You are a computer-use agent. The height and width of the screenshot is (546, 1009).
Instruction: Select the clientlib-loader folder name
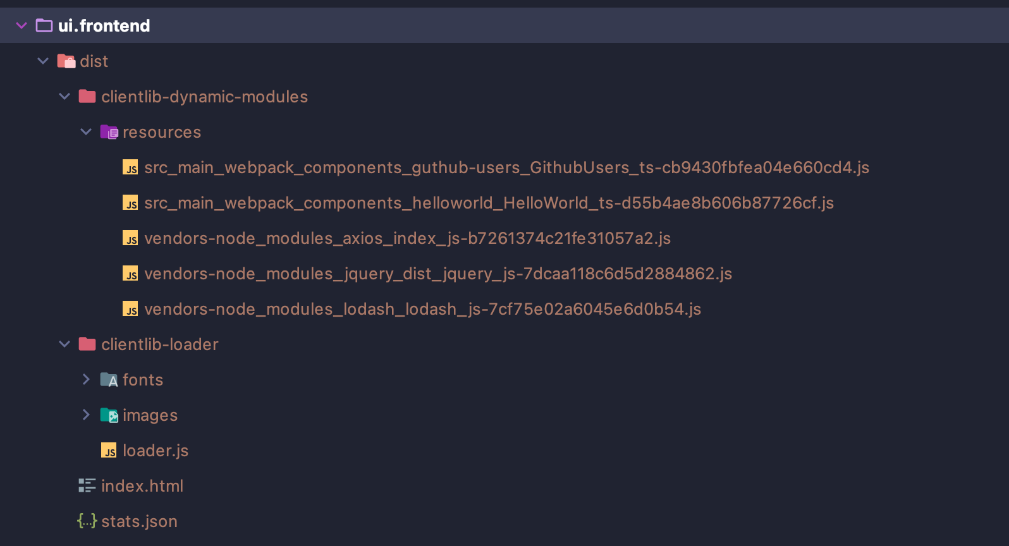click(160, 344)
